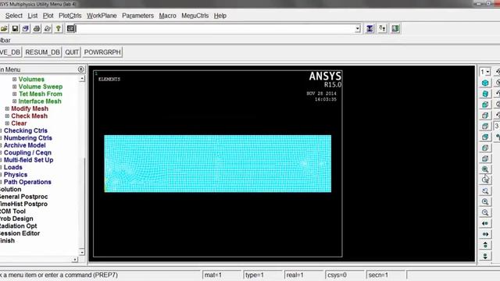
Task: Click Main Menu horizontal scroll right arrow
Action: click(x=75, y=259)
